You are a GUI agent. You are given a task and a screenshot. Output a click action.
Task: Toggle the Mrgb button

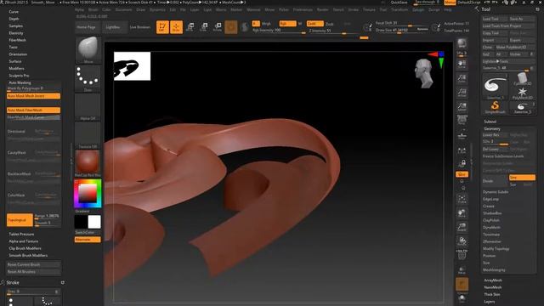(x=266, y=24)
